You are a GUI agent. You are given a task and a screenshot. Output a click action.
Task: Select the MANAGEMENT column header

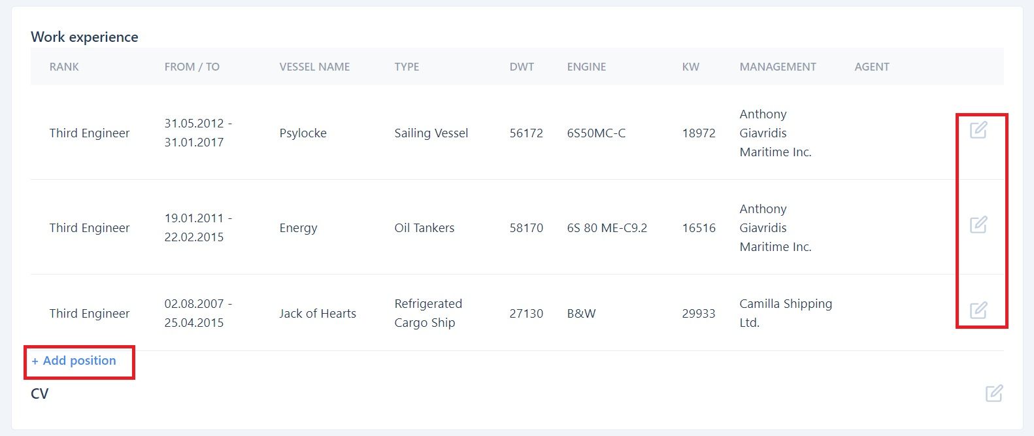pyautogui.click(x=778, y=67)
